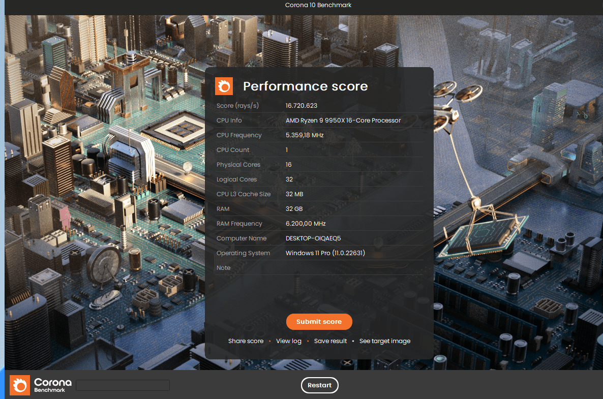Click the Logical Cores value 32
603x399 pixels.
pyautogui.click(x=289, y=179)
